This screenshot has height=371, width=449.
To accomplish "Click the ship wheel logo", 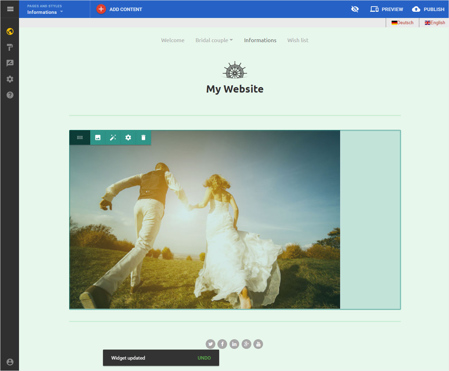I will pos(235,70).
